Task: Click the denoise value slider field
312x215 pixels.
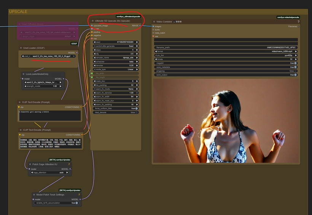Action: (116, 66)
